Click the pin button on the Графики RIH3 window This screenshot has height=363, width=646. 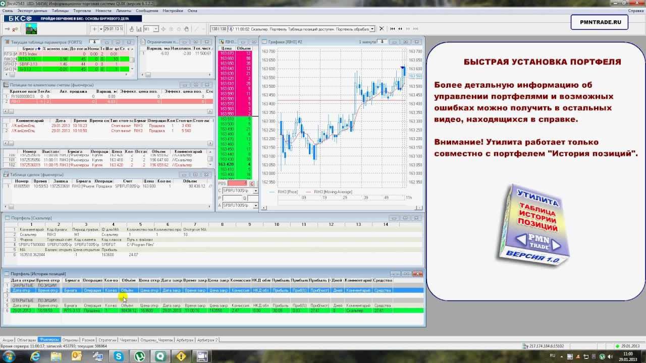pos(382,42)
